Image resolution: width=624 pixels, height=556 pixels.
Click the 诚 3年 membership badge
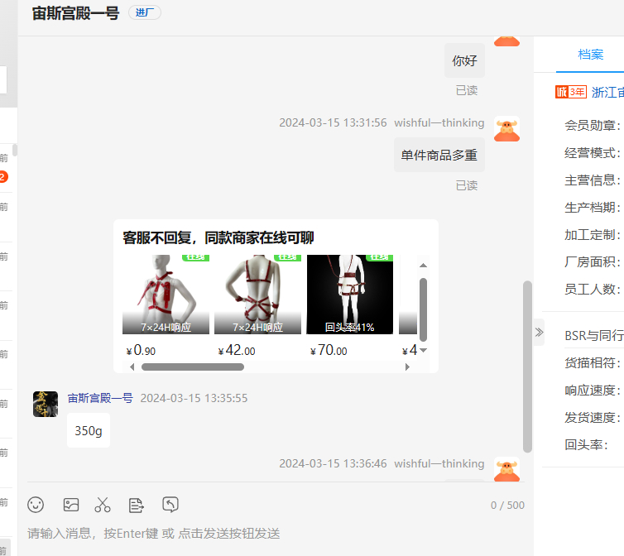click(x=570, y=92)
